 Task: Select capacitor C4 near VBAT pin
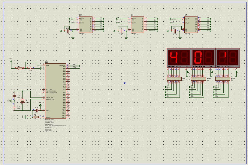(x=37, y=110)
